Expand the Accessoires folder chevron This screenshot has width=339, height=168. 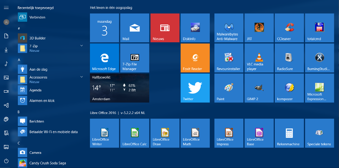81,77
